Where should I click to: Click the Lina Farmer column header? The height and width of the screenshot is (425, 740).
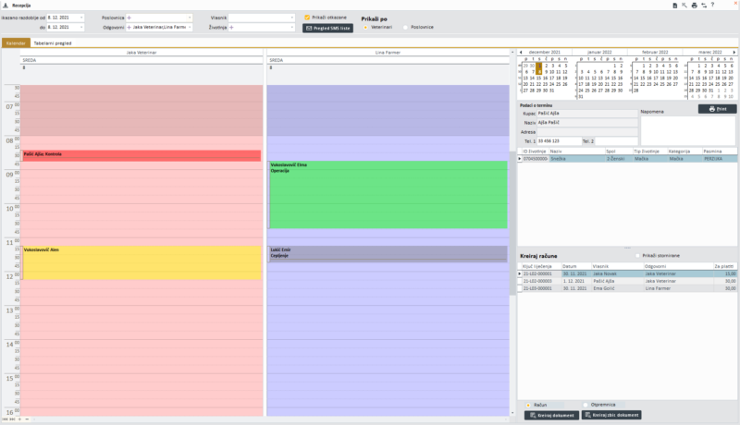[388, 53]
